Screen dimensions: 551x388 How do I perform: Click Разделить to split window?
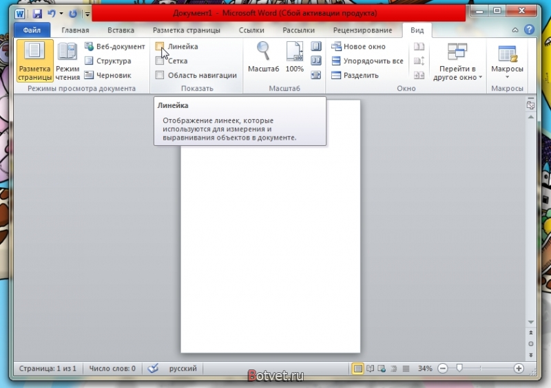(x=355, y=75)
